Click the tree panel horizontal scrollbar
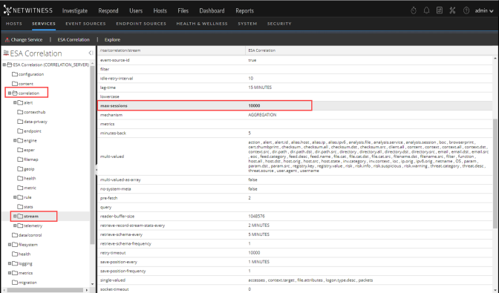 45,289
